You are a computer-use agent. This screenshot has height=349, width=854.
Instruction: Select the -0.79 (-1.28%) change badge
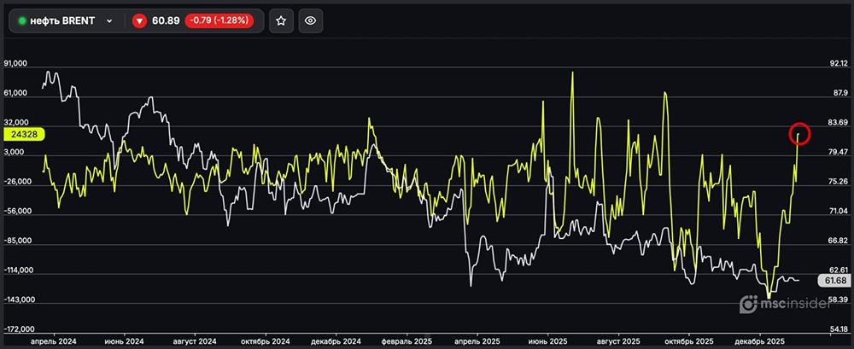point(222,21)
